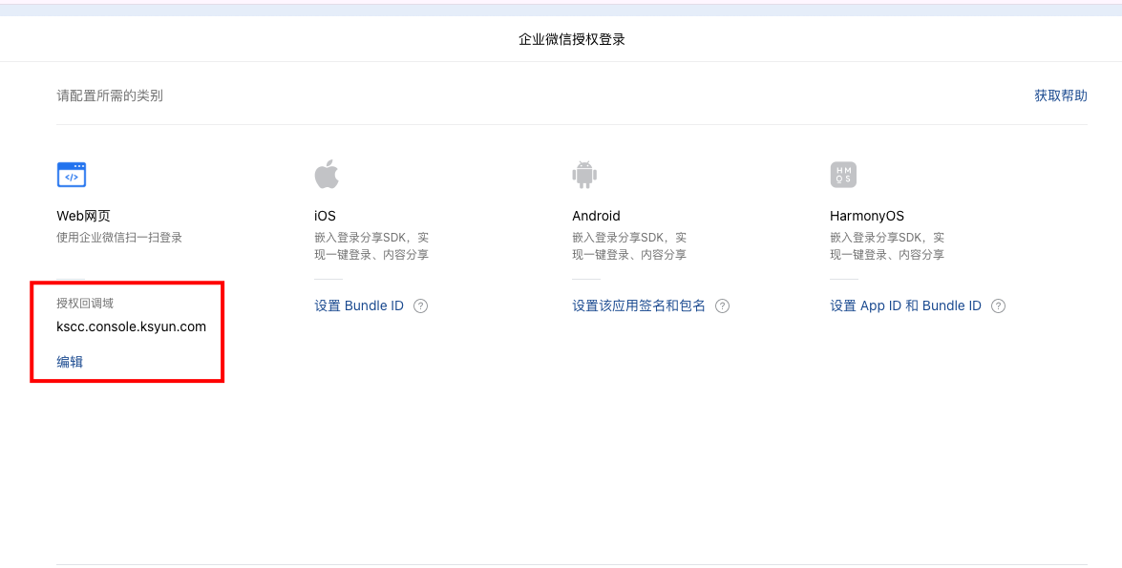Viewport: 1122px width, 568px height.
Task: Select the Android category label
Action: [596, 216]
